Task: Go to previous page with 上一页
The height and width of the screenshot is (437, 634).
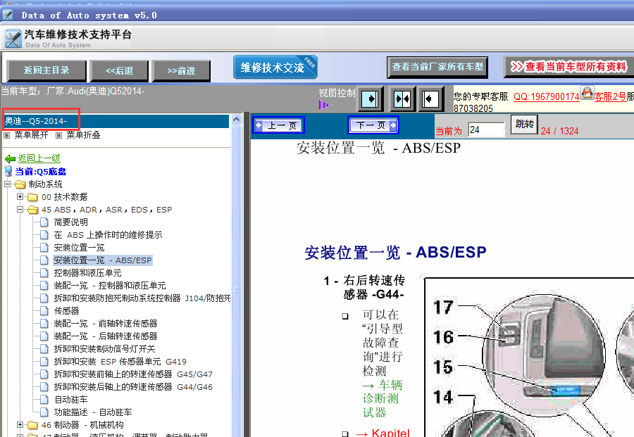Action: [x=278, y=125]
